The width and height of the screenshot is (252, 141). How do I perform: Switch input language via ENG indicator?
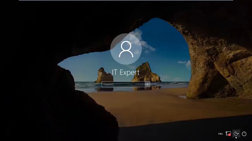point(220,134)
